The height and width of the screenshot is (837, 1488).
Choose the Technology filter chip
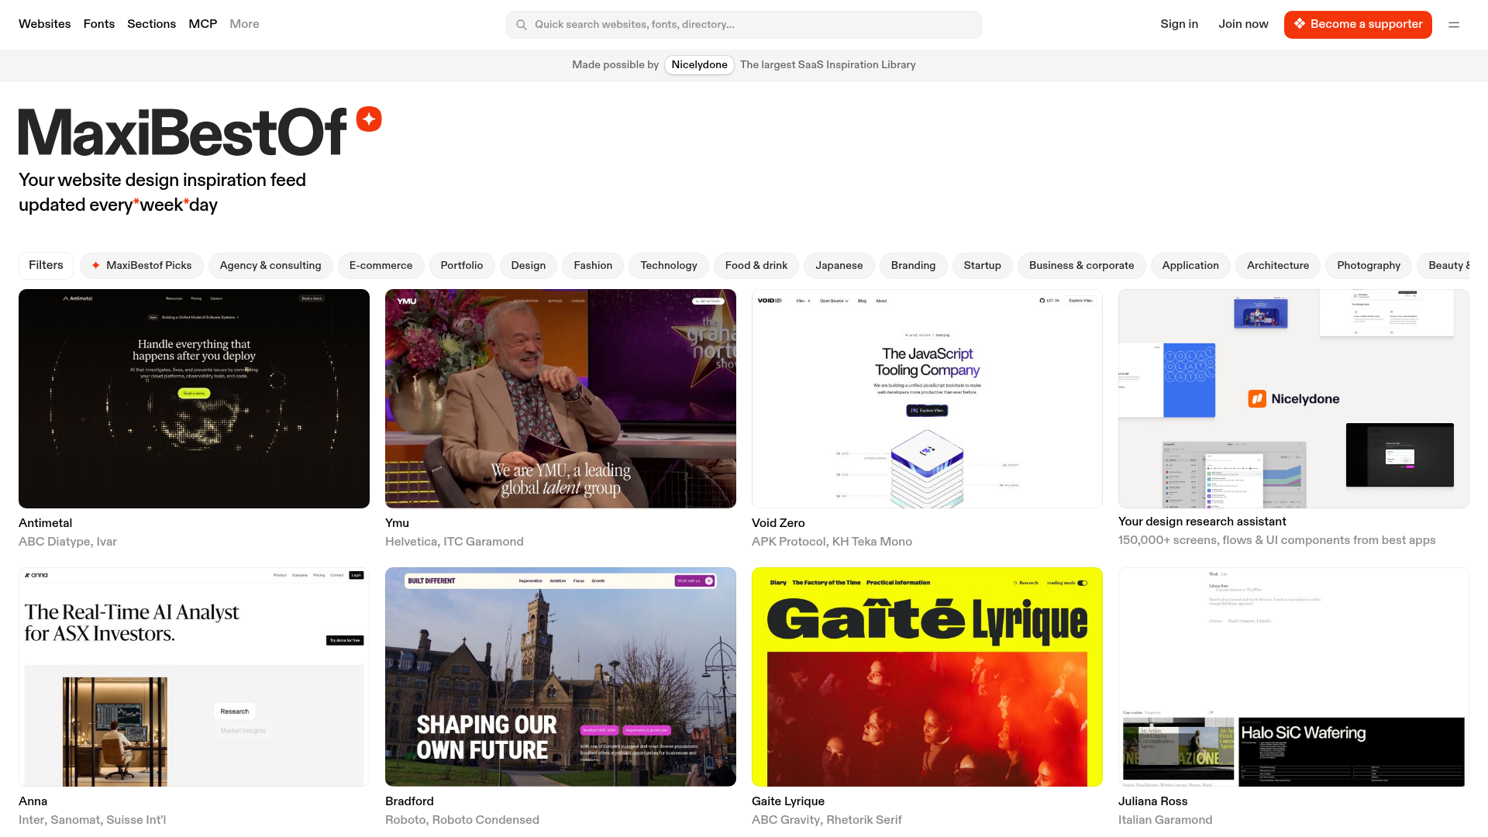pyautogui.click(x=669, y=265)
